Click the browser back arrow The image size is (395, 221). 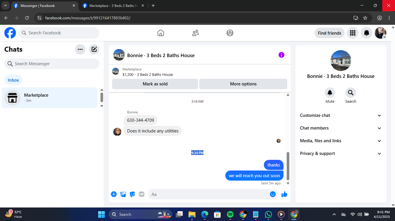click(x=6, y=18)
